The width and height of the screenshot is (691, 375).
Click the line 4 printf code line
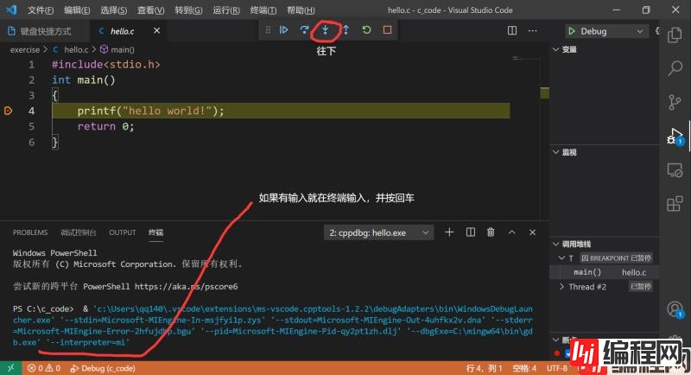pyautogui.click(x=281, y=111)
